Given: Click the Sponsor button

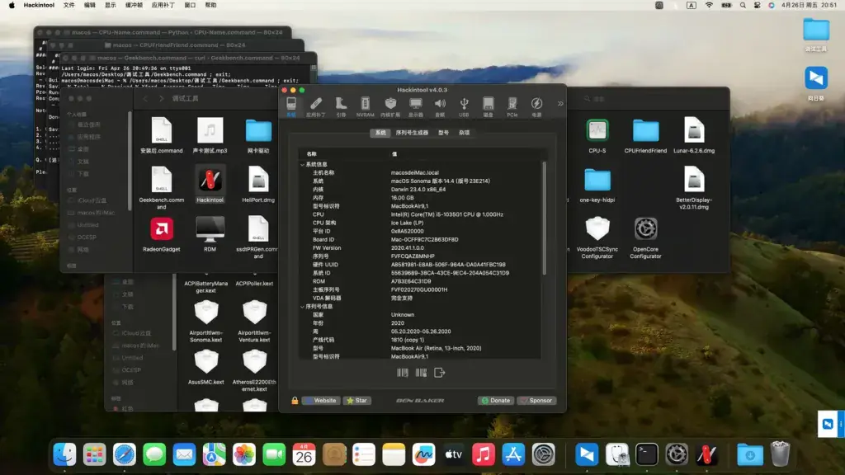Looking at the screenshot, I should pyautogui.click(x=536, y=401).
